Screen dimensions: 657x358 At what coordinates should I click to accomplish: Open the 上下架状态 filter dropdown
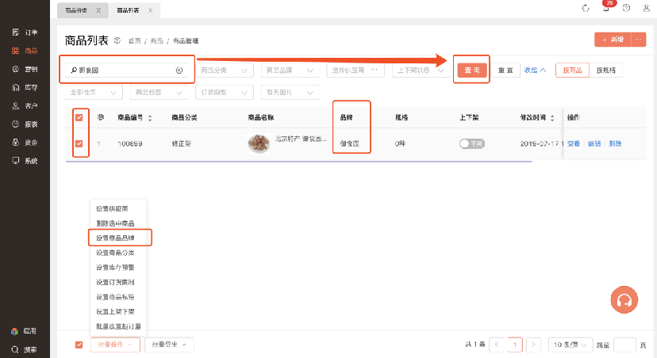(421, 70)
